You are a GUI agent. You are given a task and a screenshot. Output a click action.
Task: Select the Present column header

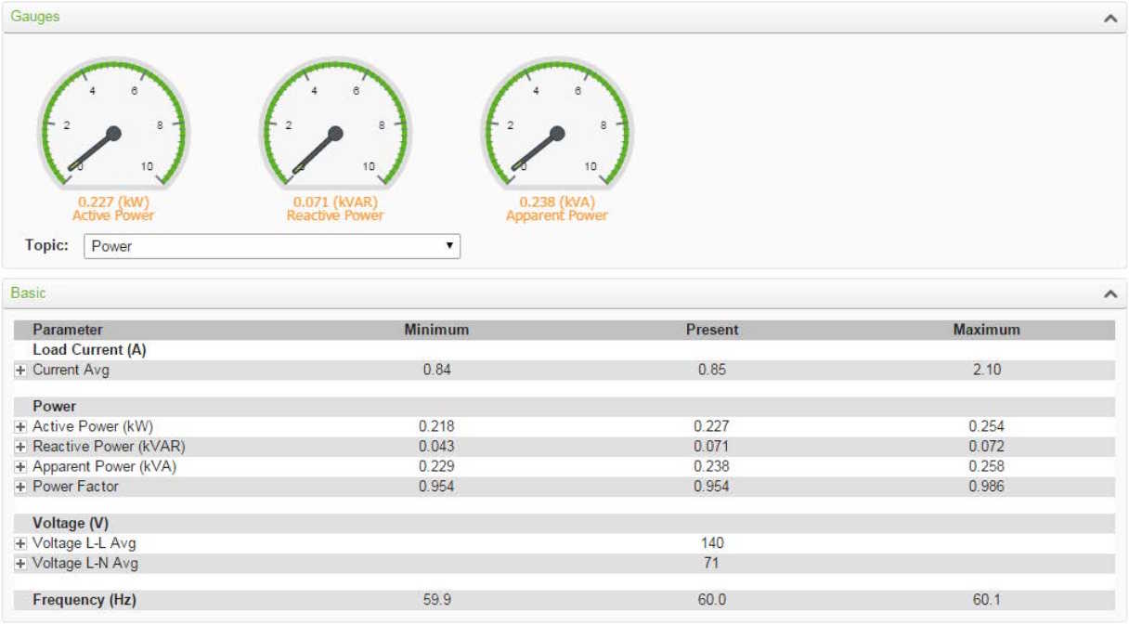712,330
